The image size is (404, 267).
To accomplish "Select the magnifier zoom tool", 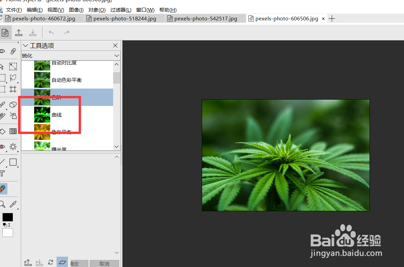I will click(x=2, y=204).
